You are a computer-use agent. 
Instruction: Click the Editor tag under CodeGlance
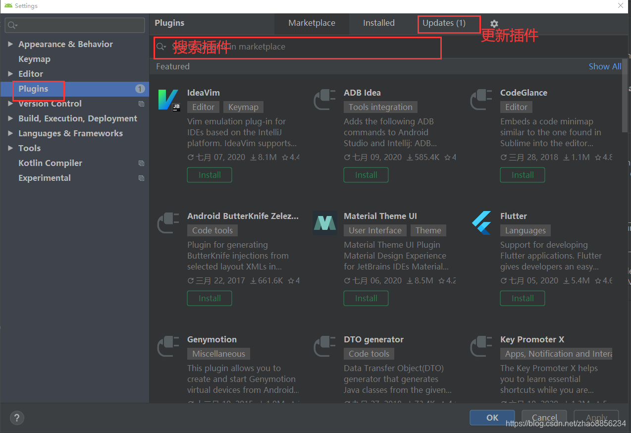(x=517, y=107)
